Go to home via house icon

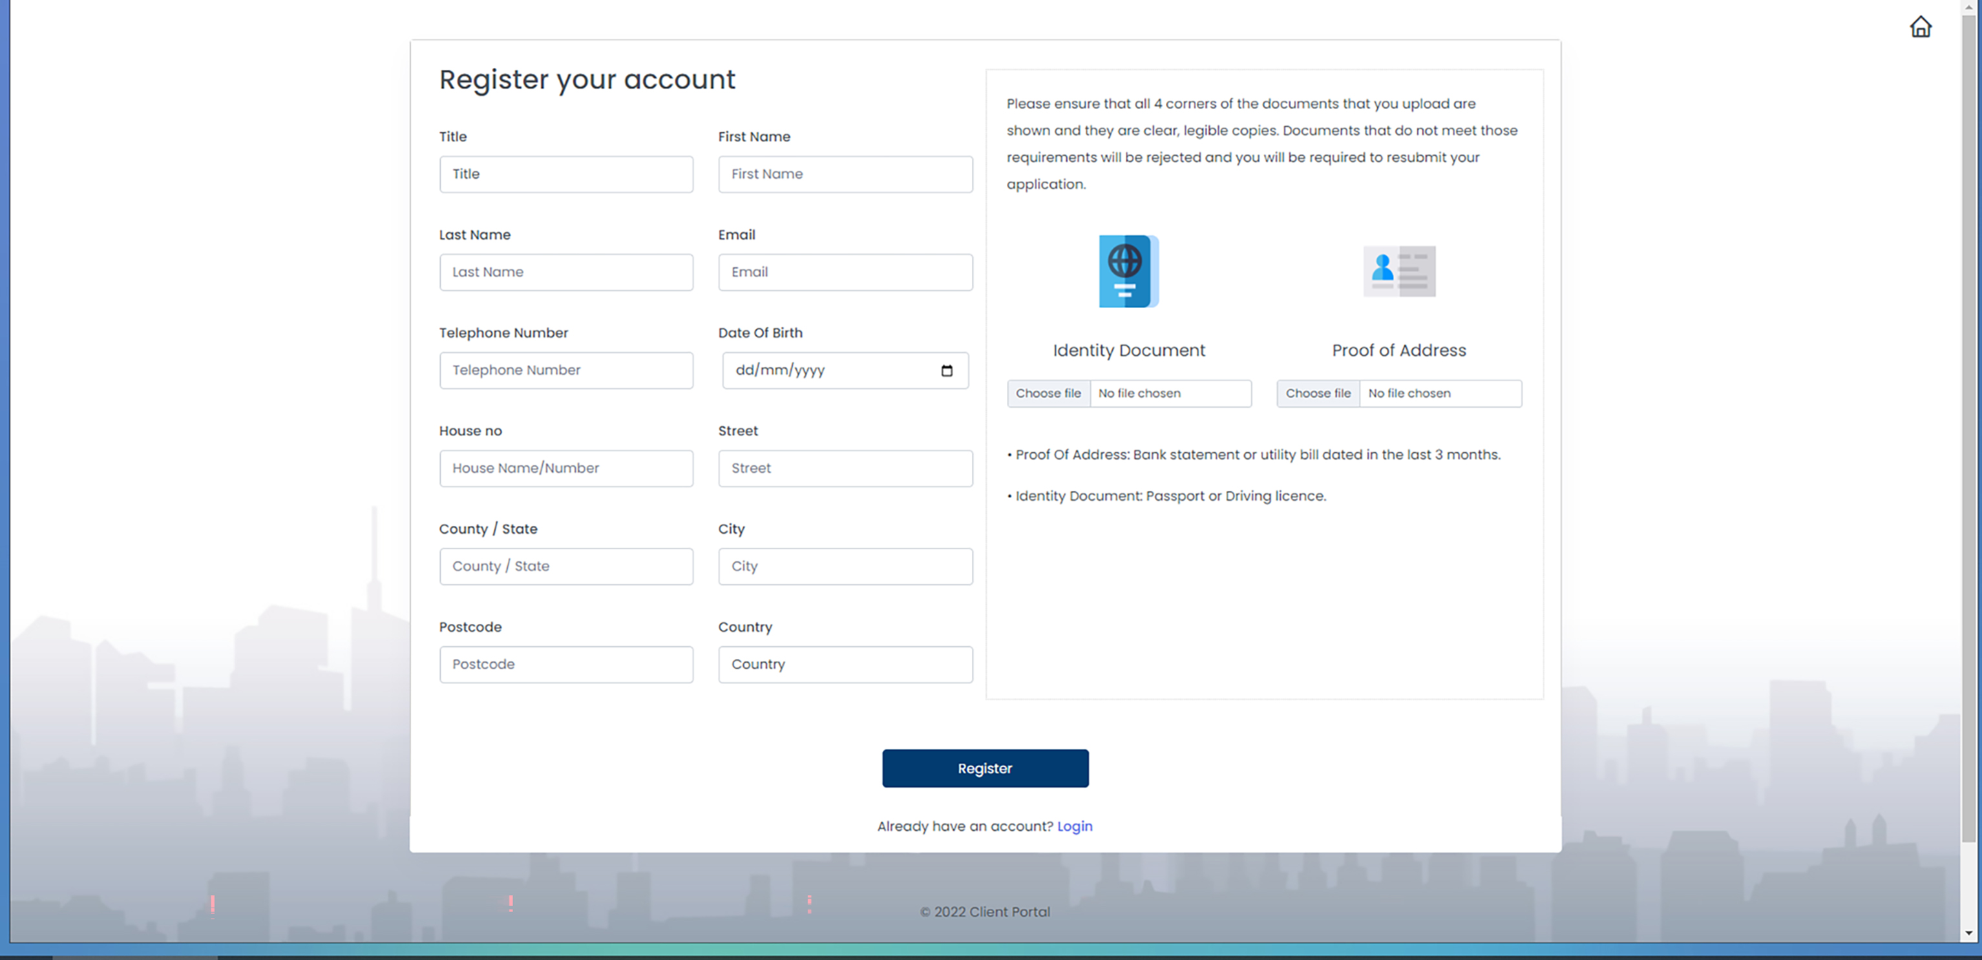(1921, 27)
